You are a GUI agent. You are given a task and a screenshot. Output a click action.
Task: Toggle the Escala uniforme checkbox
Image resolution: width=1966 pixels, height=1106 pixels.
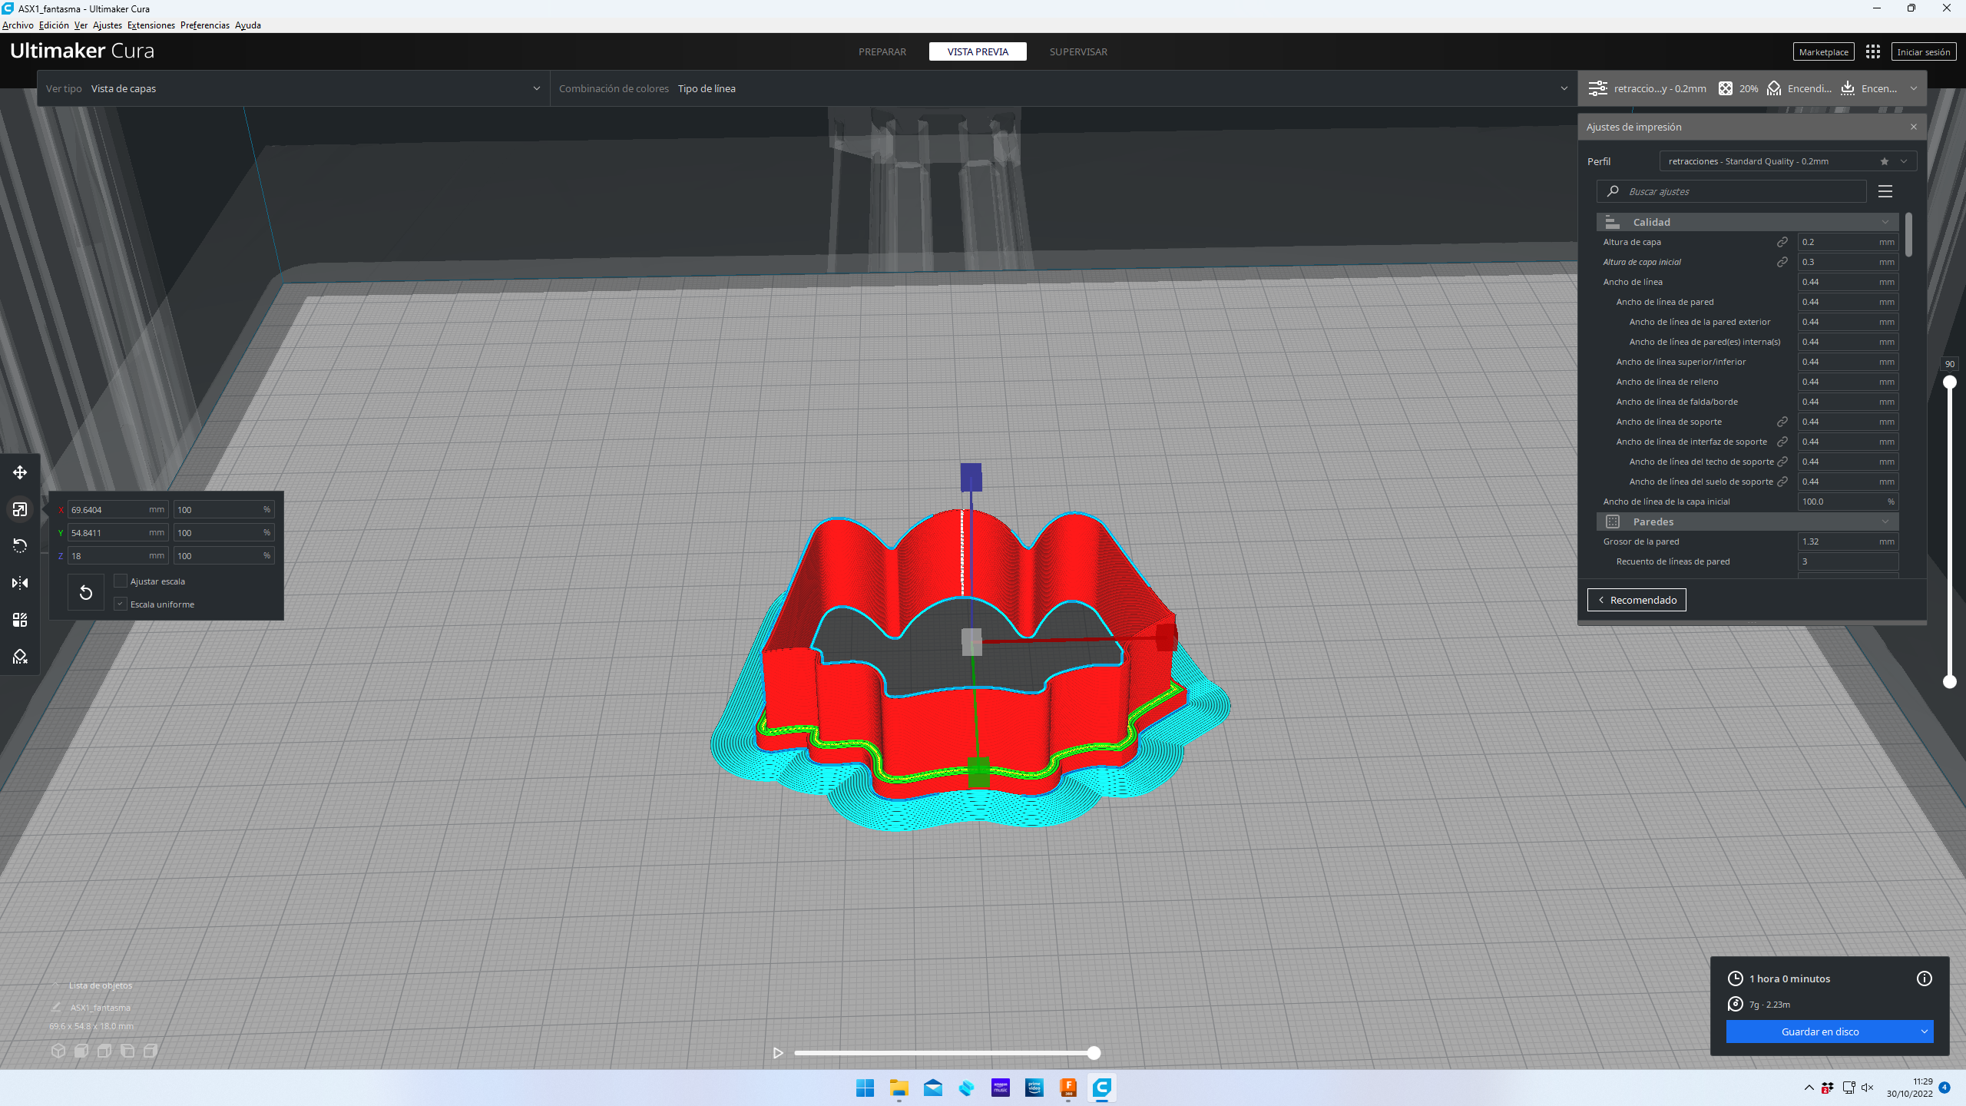click(x=121, y=604)
